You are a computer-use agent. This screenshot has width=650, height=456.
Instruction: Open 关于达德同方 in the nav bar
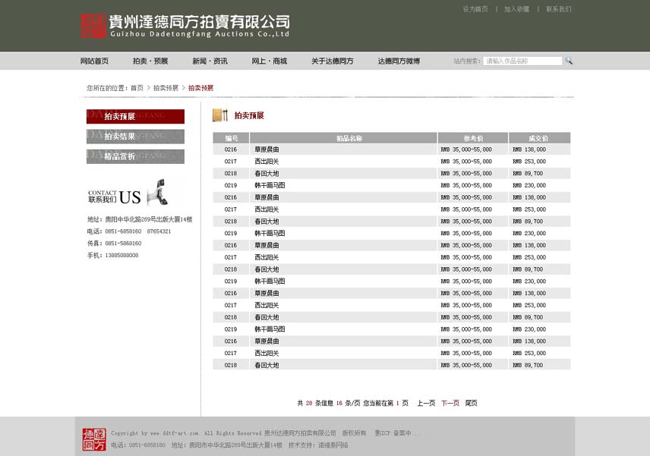pos(332,61)
